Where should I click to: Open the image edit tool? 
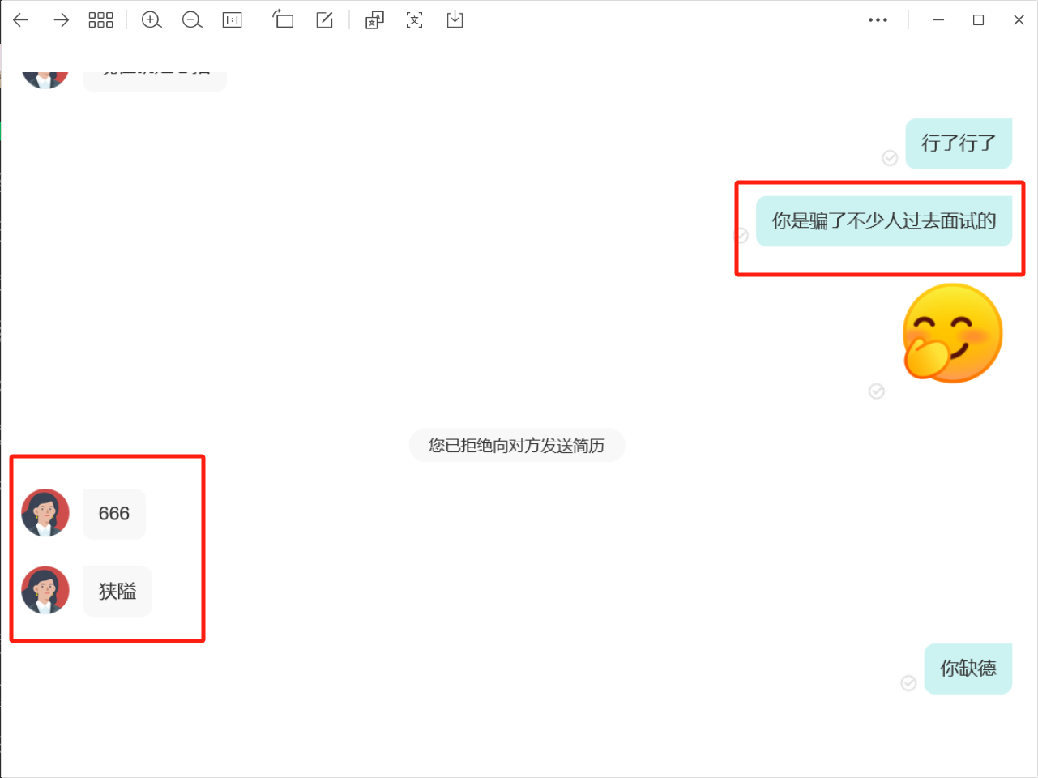pyautogui.click(x=324, y=20)
